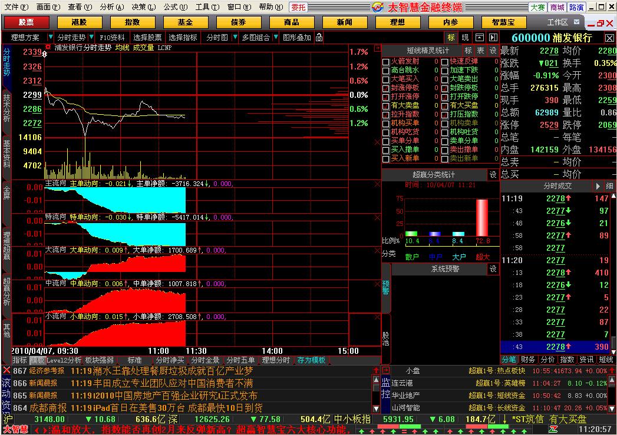Image resolution: width=617 pixels, height=435 pixels.
Task: Click the red arrow icon at the chart's top right
Action: click(377, 48)
